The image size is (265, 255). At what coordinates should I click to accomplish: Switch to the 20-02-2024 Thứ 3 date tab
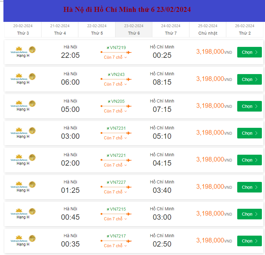(23, 30)
